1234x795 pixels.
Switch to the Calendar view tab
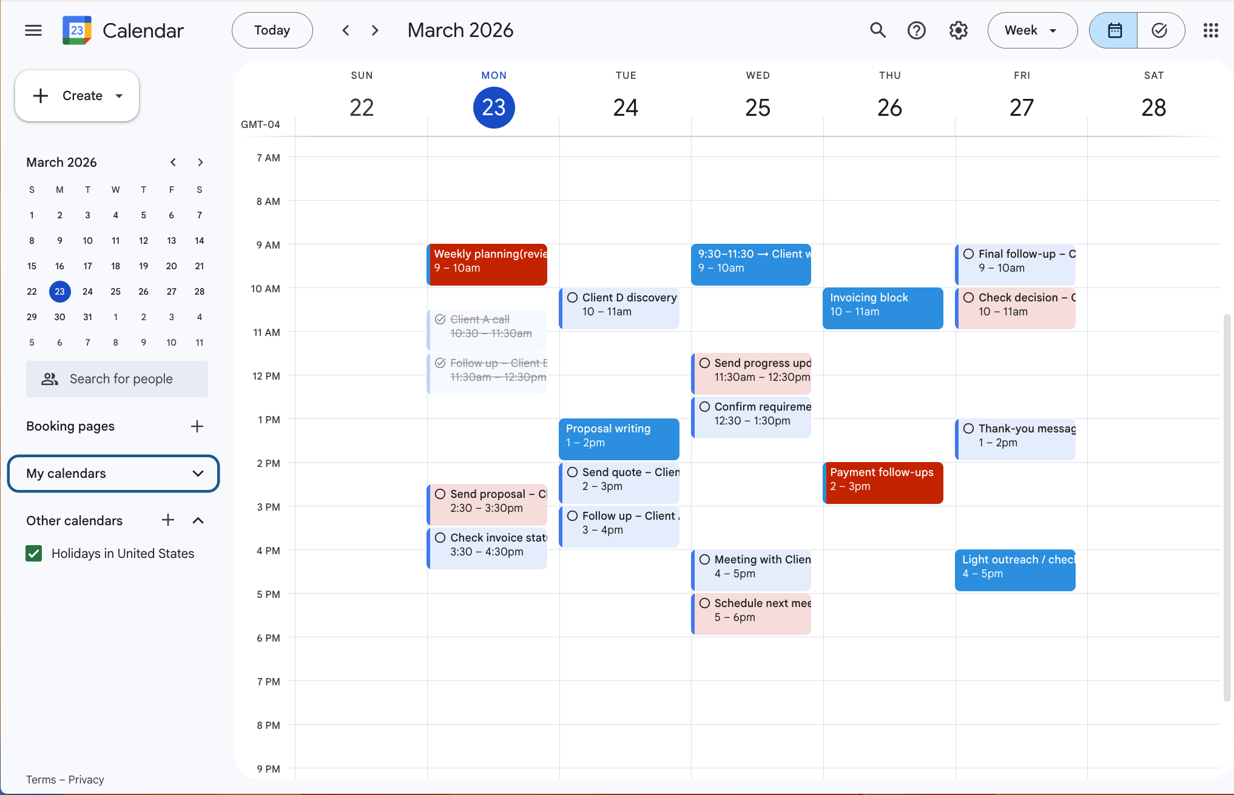[1113, 30]
